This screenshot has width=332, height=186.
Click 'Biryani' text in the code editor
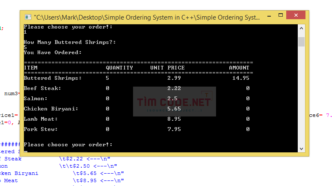point(27,173)
